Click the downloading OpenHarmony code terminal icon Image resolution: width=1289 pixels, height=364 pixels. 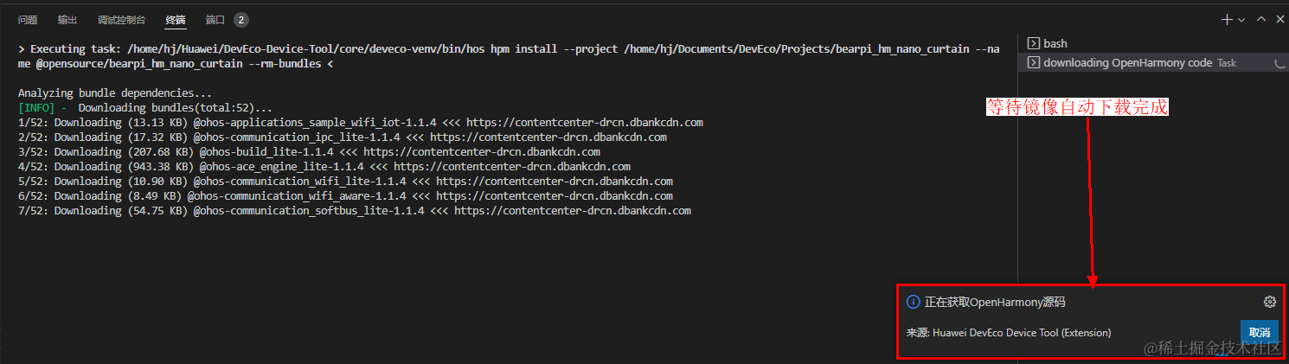pyautogui.click(x=1033, y=62)
